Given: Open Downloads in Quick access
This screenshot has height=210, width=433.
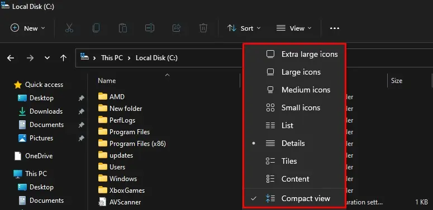Looking at the screenshot, I should coord(46,111).
